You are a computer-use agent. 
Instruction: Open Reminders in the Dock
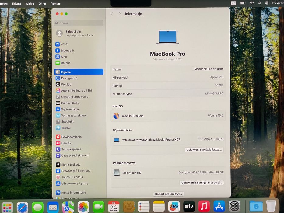pos(144,207)
